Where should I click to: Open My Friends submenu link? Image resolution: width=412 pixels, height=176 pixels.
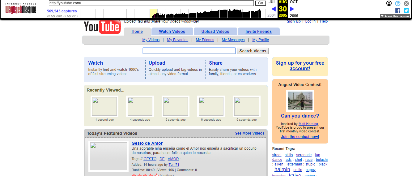(x=205, y=40)
